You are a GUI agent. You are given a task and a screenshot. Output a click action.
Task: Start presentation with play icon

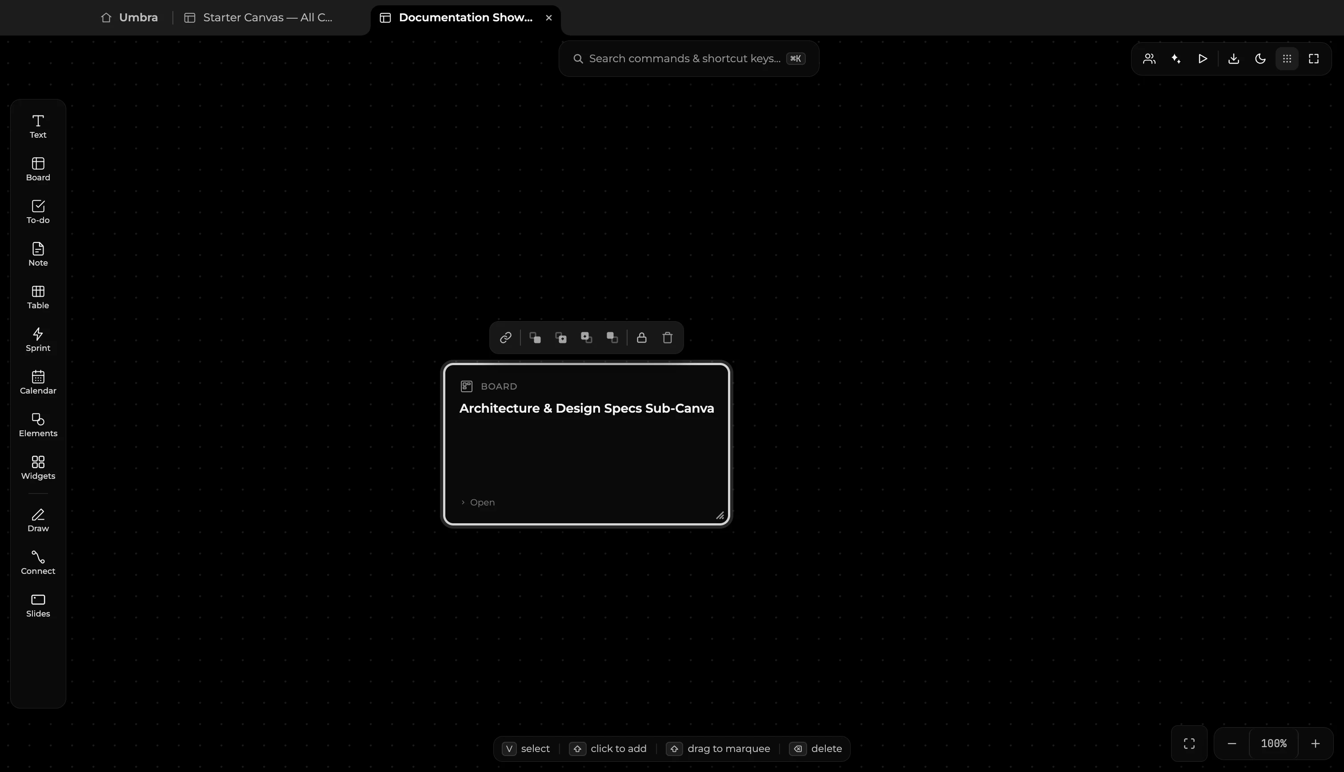[1203, 59]
